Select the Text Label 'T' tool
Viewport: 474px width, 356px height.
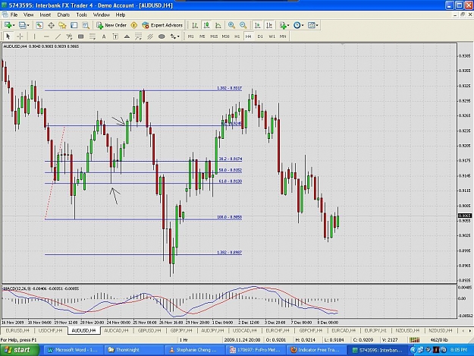(x=115, y=36)
